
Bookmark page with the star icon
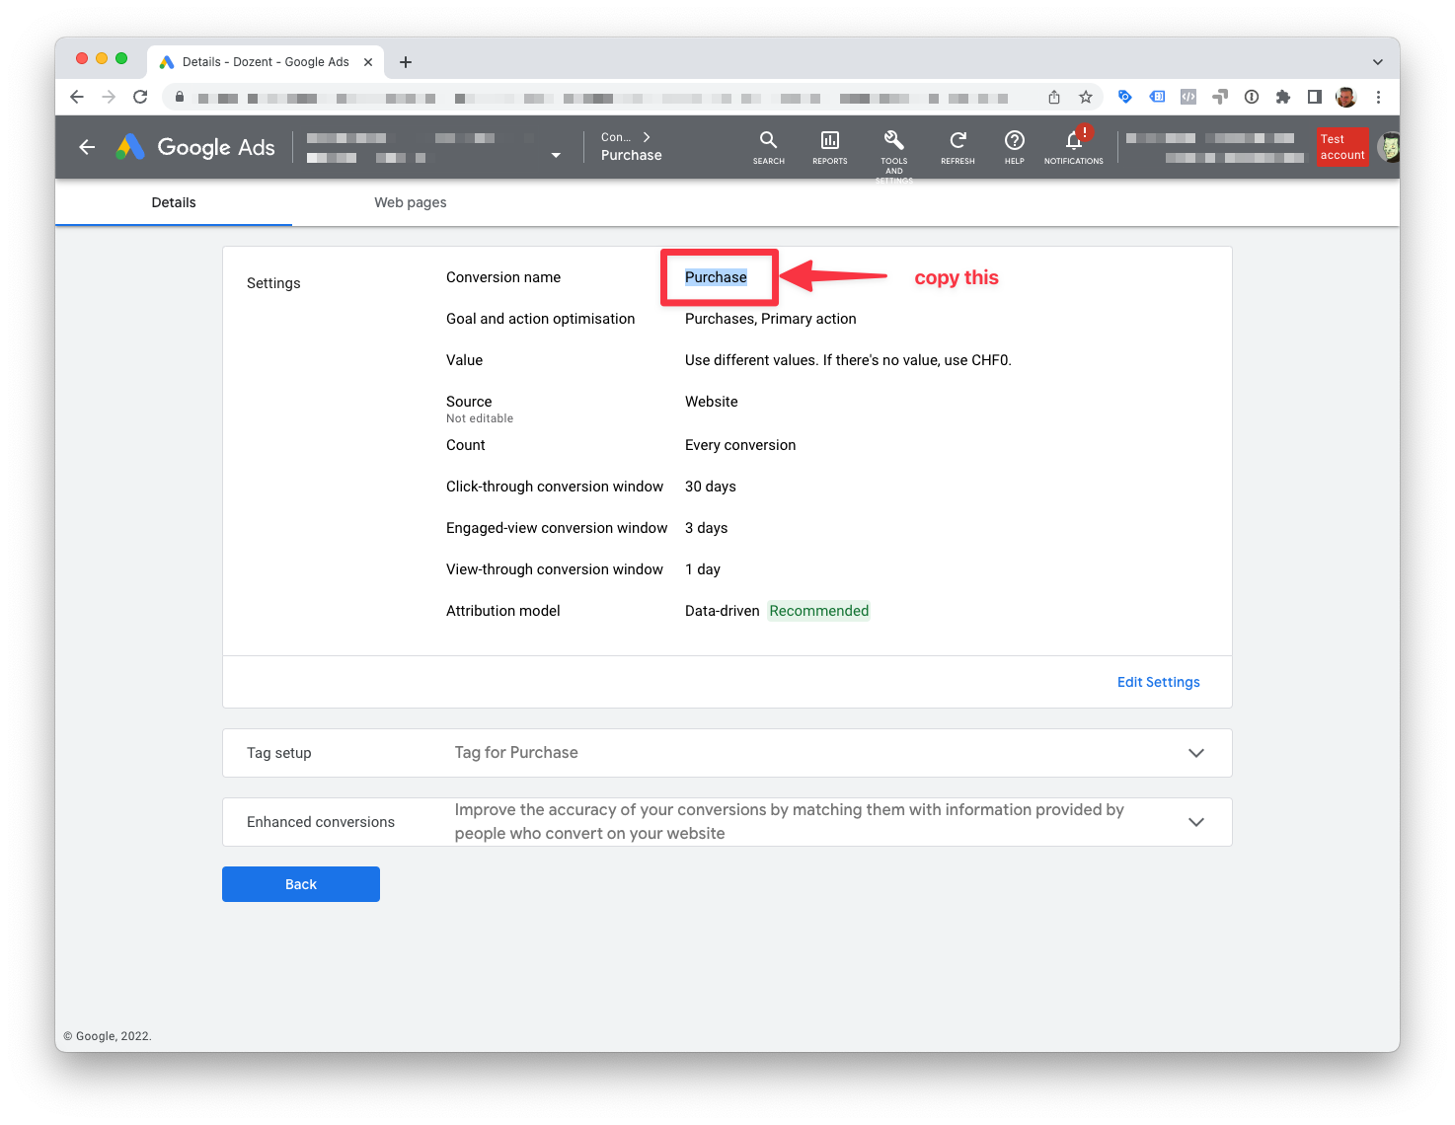coord(1086,97)
